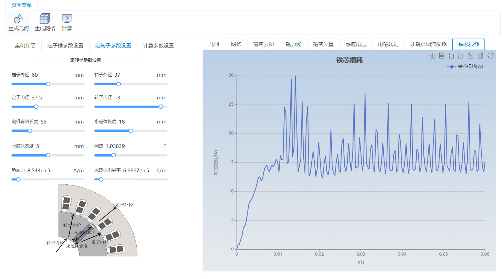This screenshot has width=502, height=279.
Task: Click the 电机有效长度 value 65
Action: 43,121
